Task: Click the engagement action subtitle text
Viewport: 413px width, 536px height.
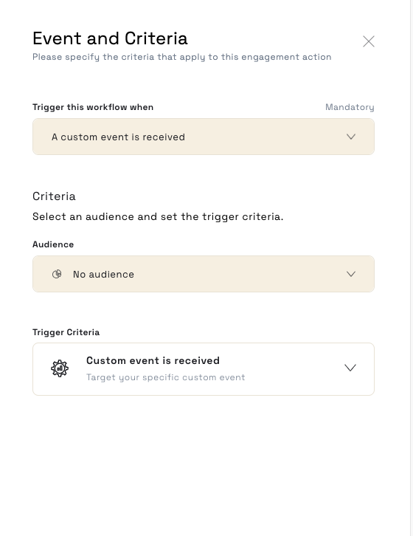Action: pyautogui.click(x=181, y=57)
